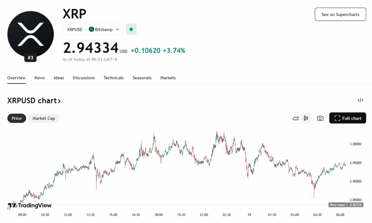
Task: Click the 22:30 time axis label
Action: (227, 215)
